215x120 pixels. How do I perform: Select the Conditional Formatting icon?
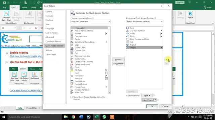point(72,42)
